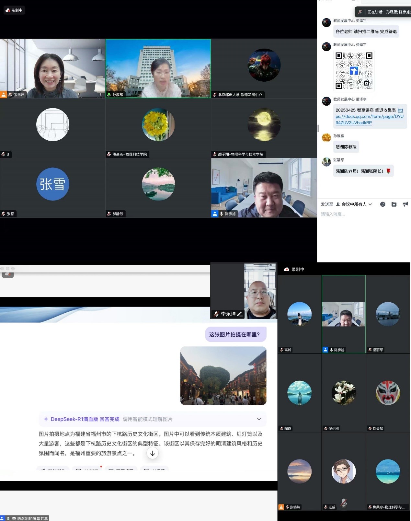Click the starred folder icon in chat
Screen dimensions: 411x521
click(394, 204)
